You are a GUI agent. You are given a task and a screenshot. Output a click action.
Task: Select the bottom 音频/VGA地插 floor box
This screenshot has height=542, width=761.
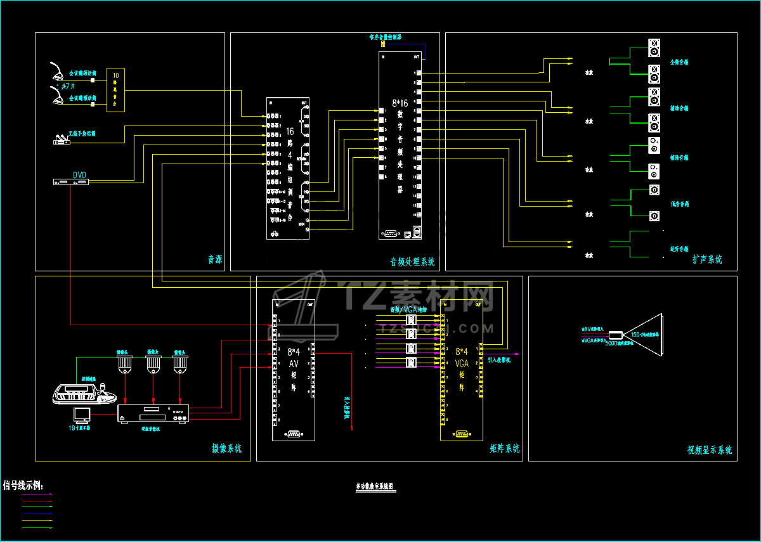[411, 363]
